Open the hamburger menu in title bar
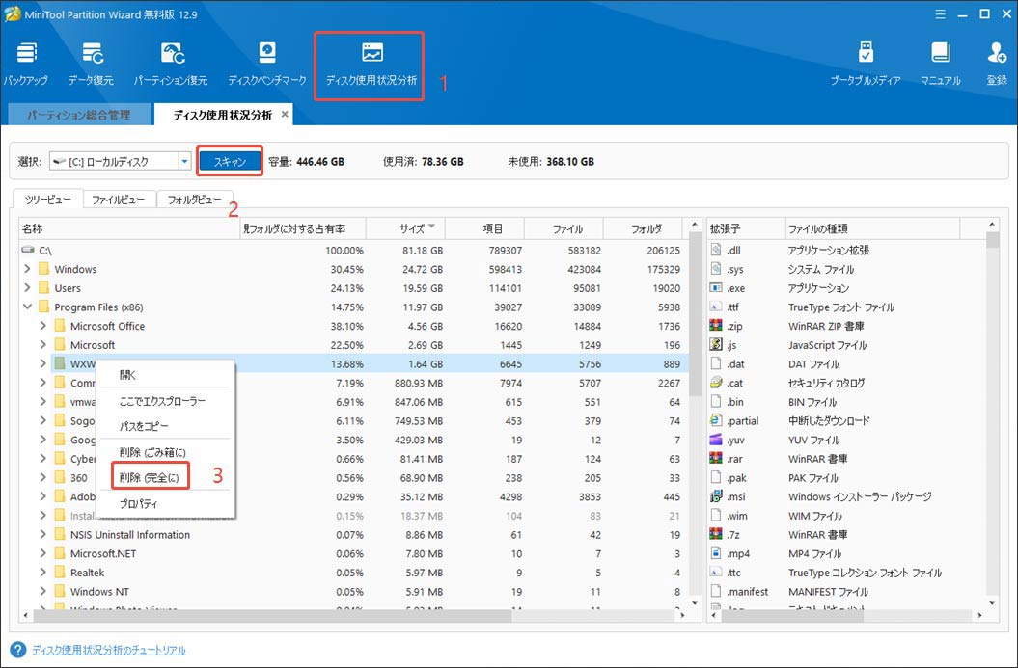Image resolution: width=1018 pixels, height=668 pixels. coord(940,14)
